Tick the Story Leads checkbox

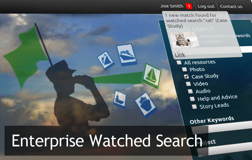(194, 107)
